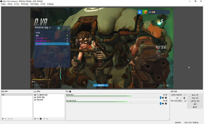
Task: Click the gift box icon in preview
Action: (145, 12)
